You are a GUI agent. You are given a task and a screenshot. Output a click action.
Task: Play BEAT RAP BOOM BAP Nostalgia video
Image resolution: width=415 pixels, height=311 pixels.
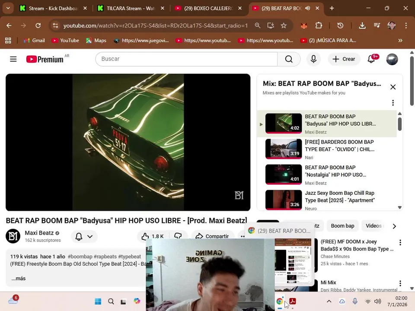click(x=327, y=175)
